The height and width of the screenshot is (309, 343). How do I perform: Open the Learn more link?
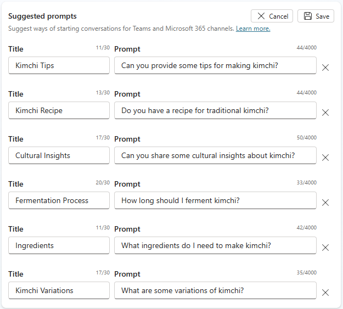pyautogui.click(x=253, y=29)
